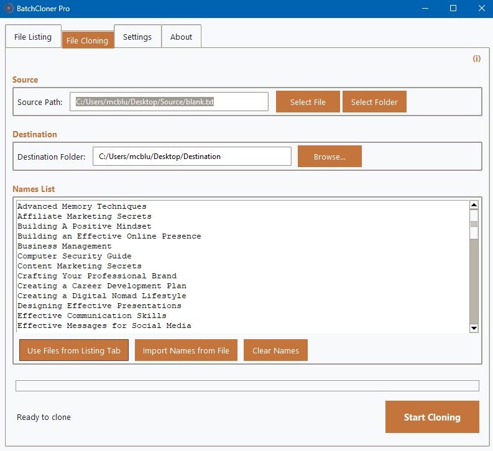Click the scrollbar down arrow in Names List
This screenshot has height=451, width=493.
point(474,328)
